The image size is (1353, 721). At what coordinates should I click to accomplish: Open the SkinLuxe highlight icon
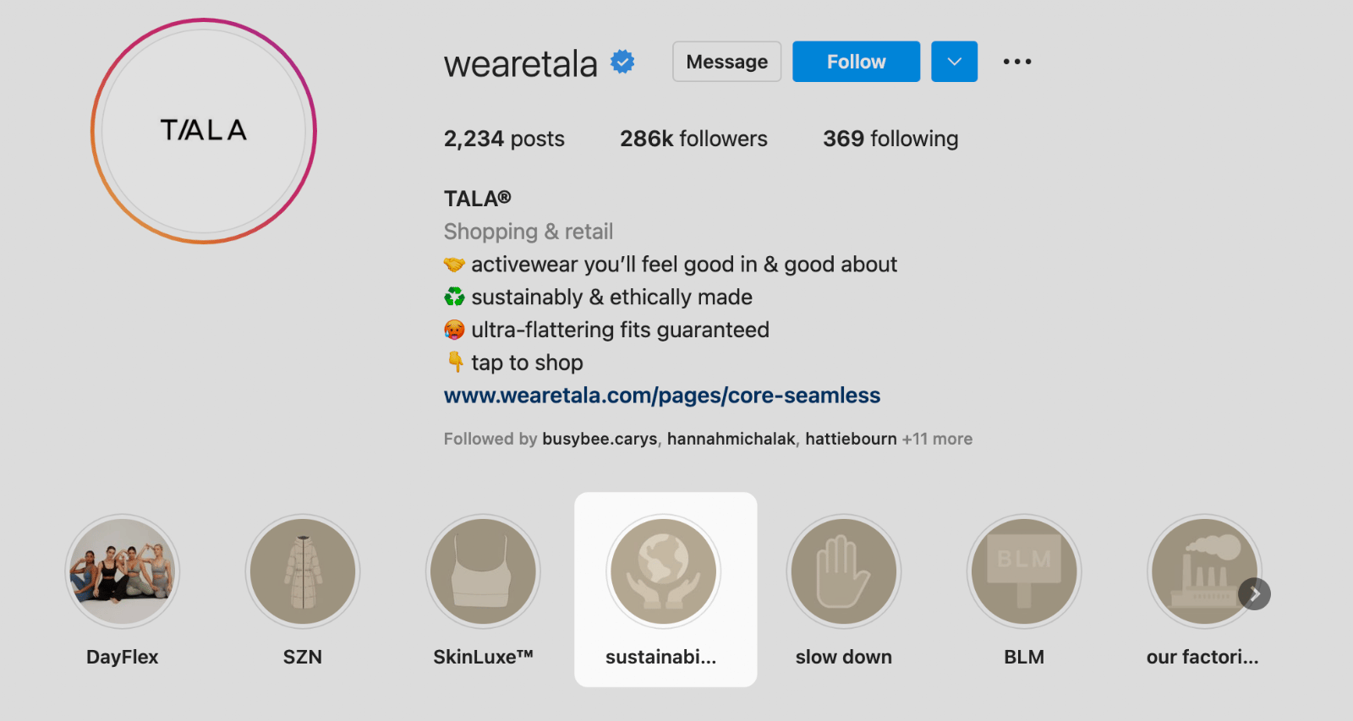click(x=483, y=571)
